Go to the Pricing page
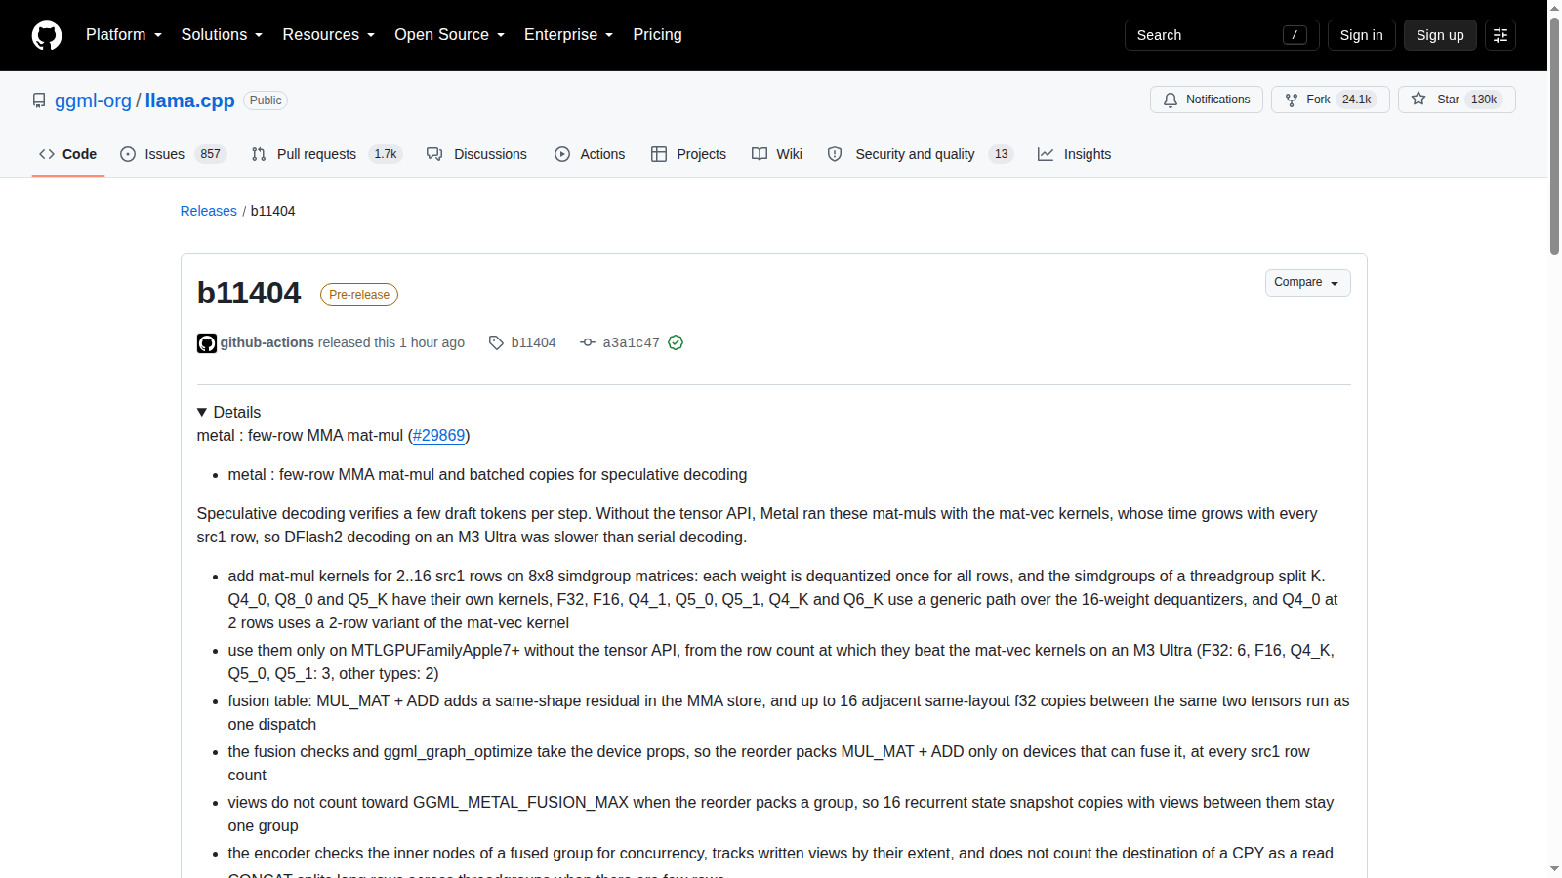Image resolution: width=1562 pixels, height=878 pixels. 657,35
